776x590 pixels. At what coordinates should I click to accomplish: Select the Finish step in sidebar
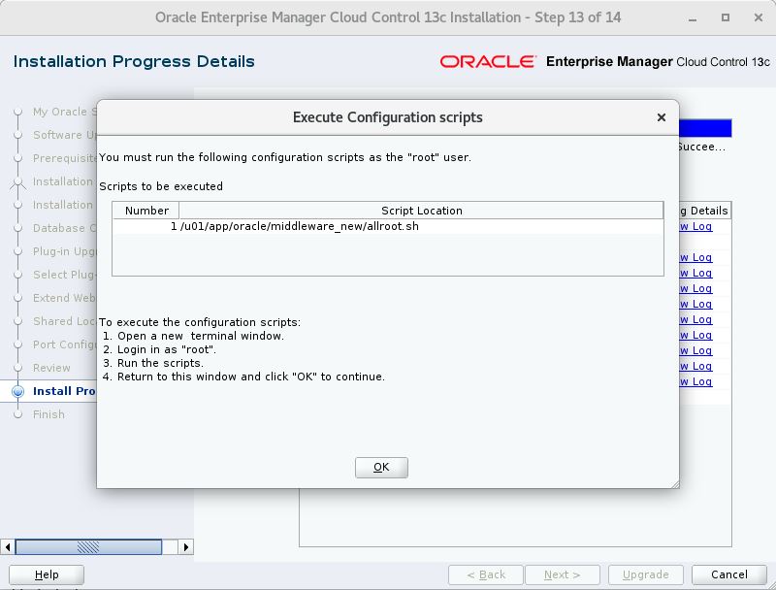(x=48, y=414)
